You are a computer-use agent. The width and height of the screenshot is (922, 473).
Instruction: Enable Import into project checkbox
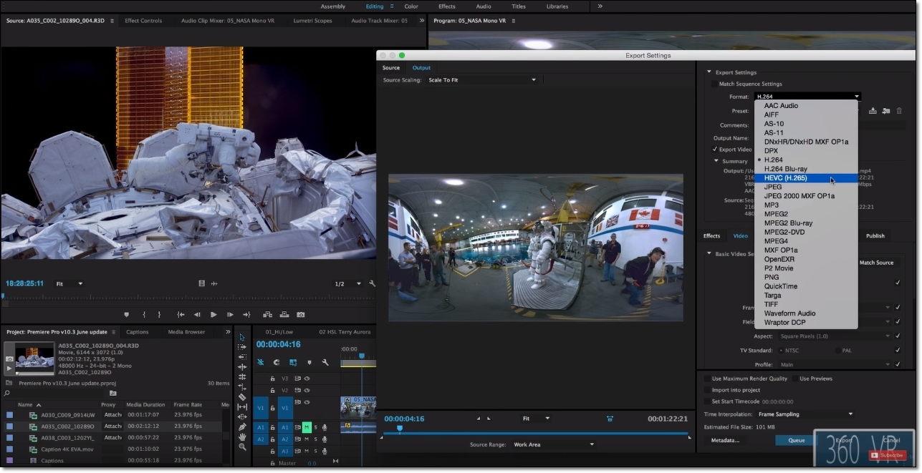[707, 390]
